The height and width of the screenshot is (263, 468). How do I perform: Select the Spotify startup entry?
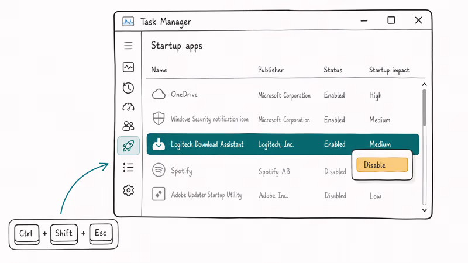[181, 171]
